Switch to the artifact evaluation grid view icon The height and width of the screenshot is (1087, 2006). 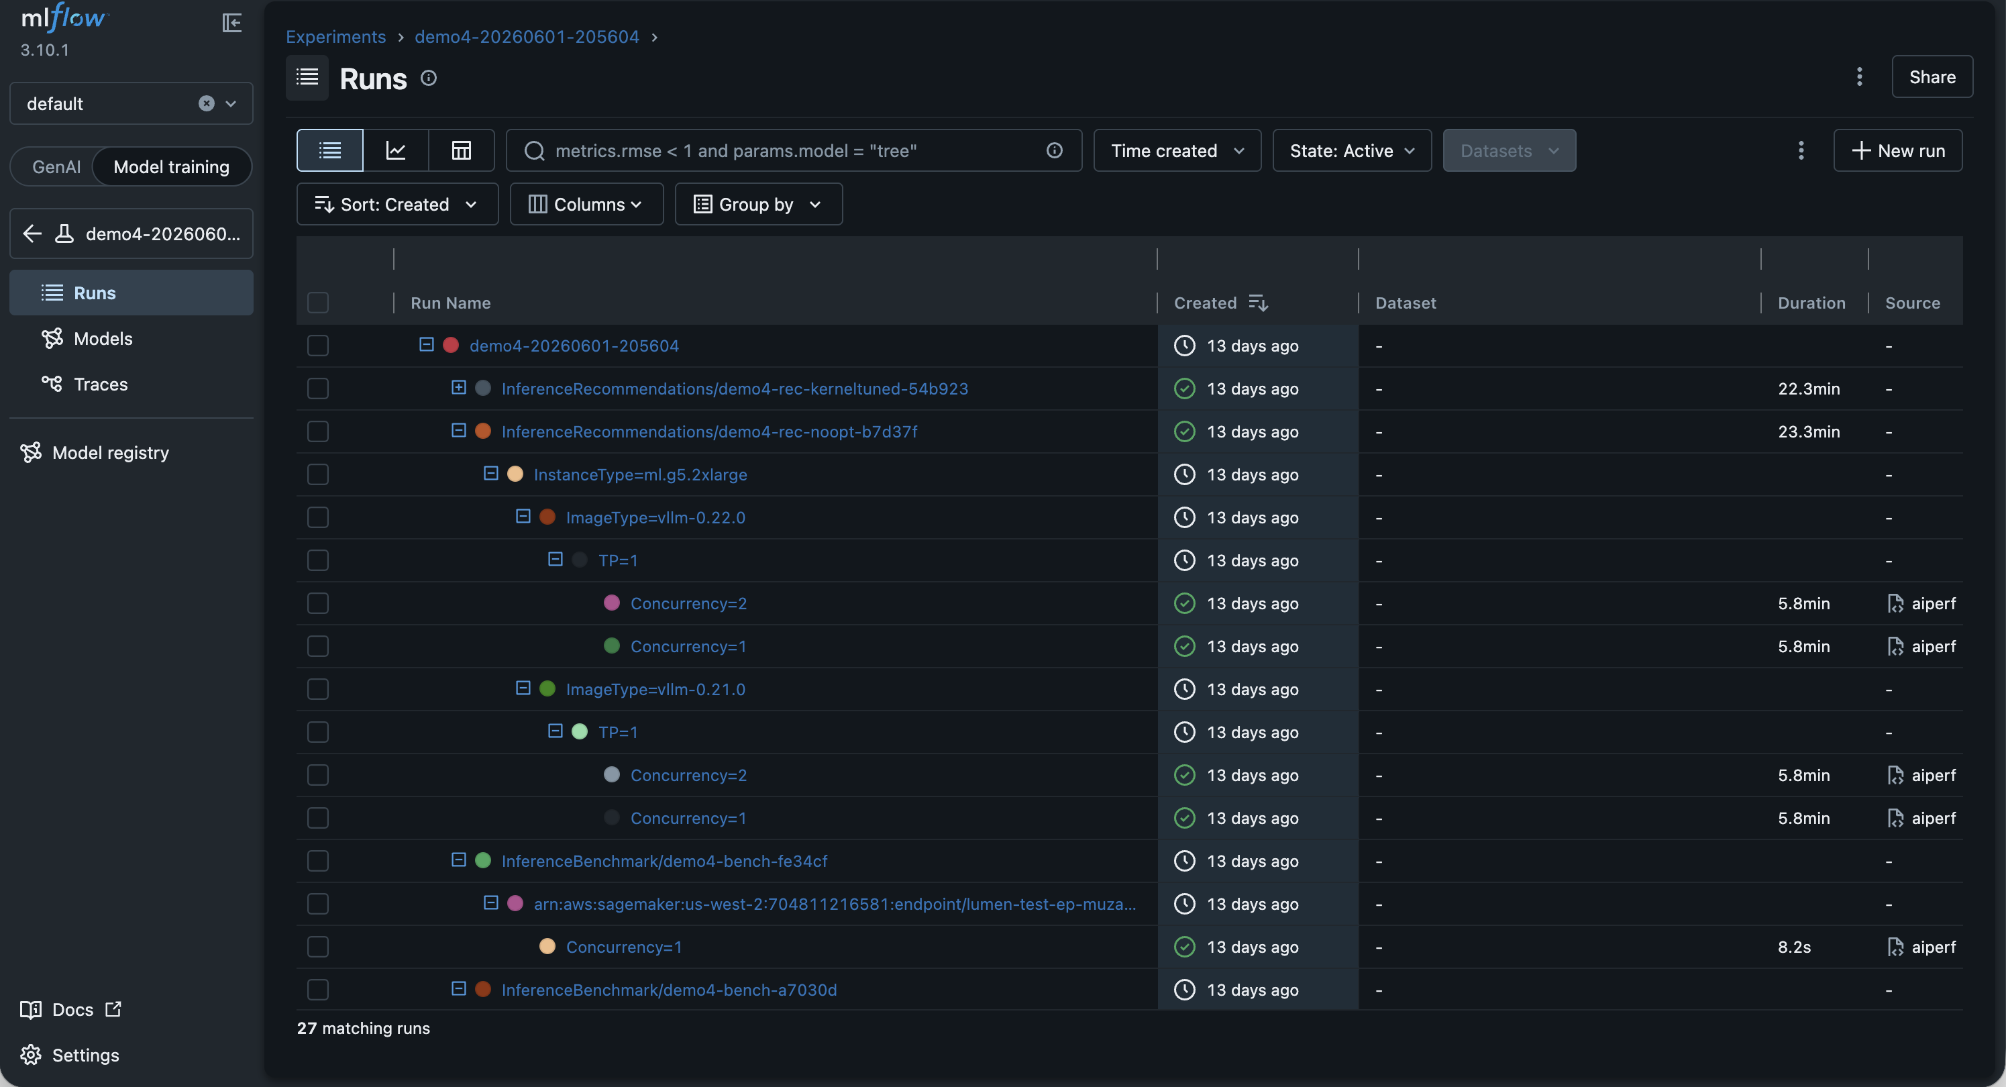pyautogui.click(x=461, y=150)
